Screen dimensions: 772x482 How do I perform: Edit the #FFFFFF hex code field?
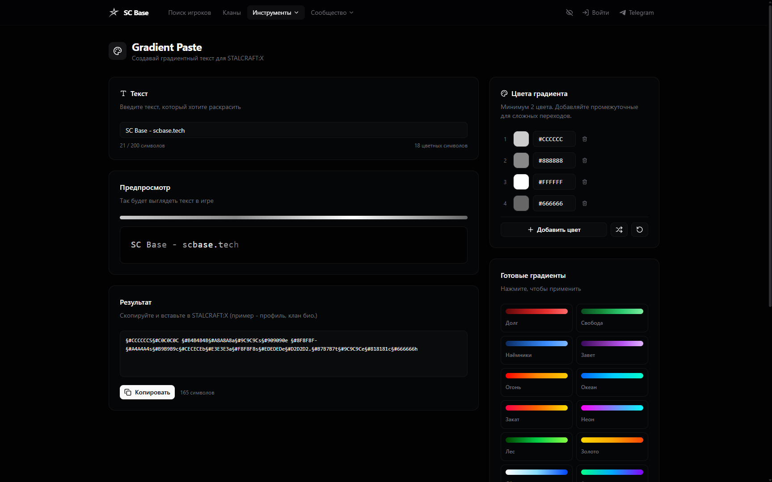[554, 182]
